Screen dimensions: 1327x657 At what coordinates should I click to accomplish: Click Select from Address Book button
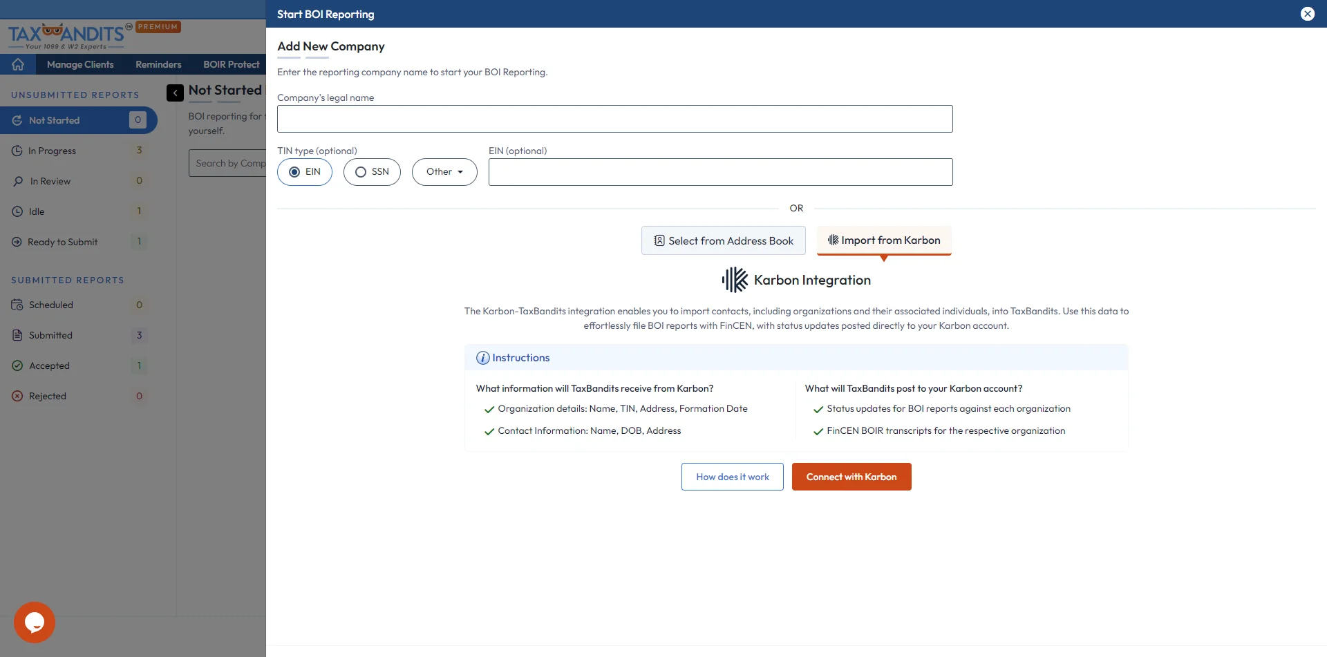(723, 240)
